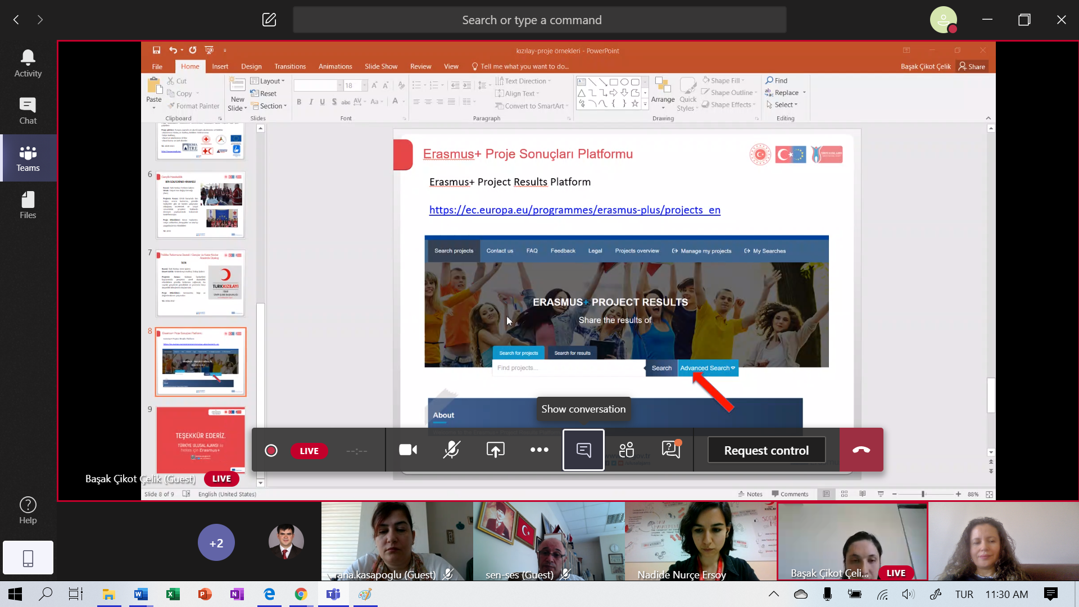Toggle the meeting recording button
Image resolution: width=1079 pixels, height=607 pixels.
point(271,451)
